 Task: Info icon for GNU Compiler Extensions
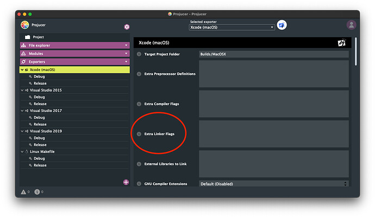pos(139,184)
